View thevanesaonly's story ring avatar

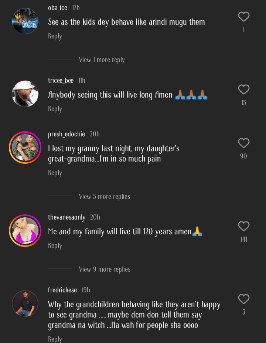[x=25, y=230]
